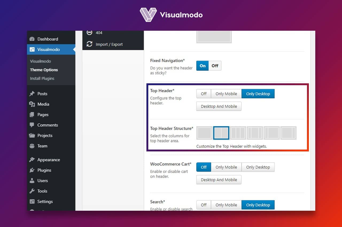The width and height of the screenshot is (342, 227).
Task: Click Top Header Desktop And Mobile button
Action: click(219, 106)
